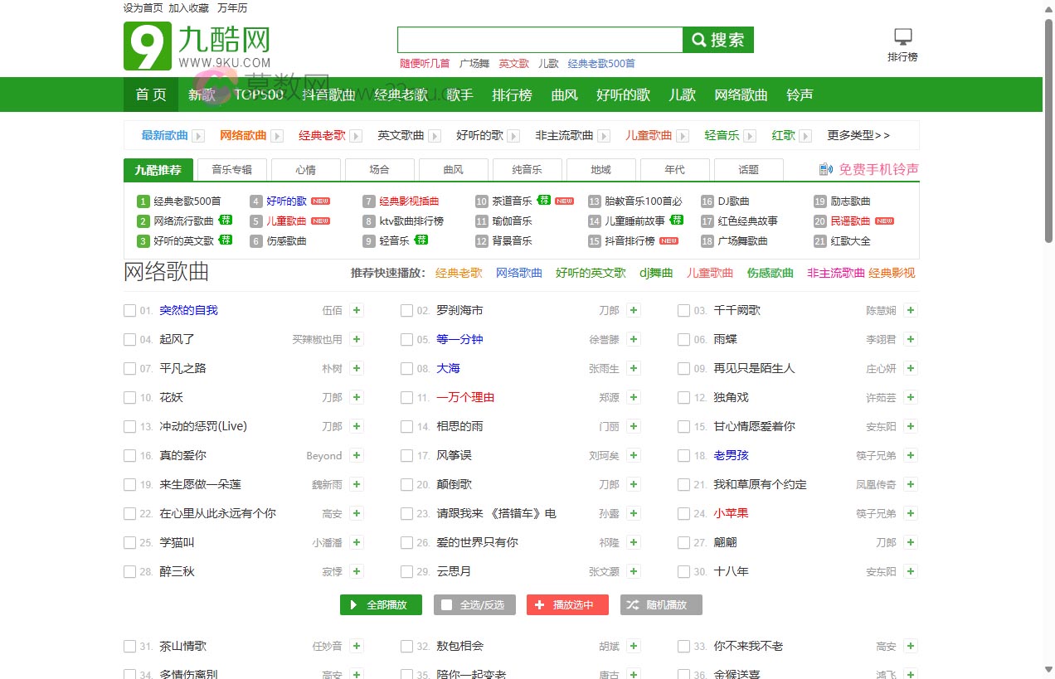Click inside the search input field
1055x679 pixels.
pyautogui.click(x=539, y=39)
